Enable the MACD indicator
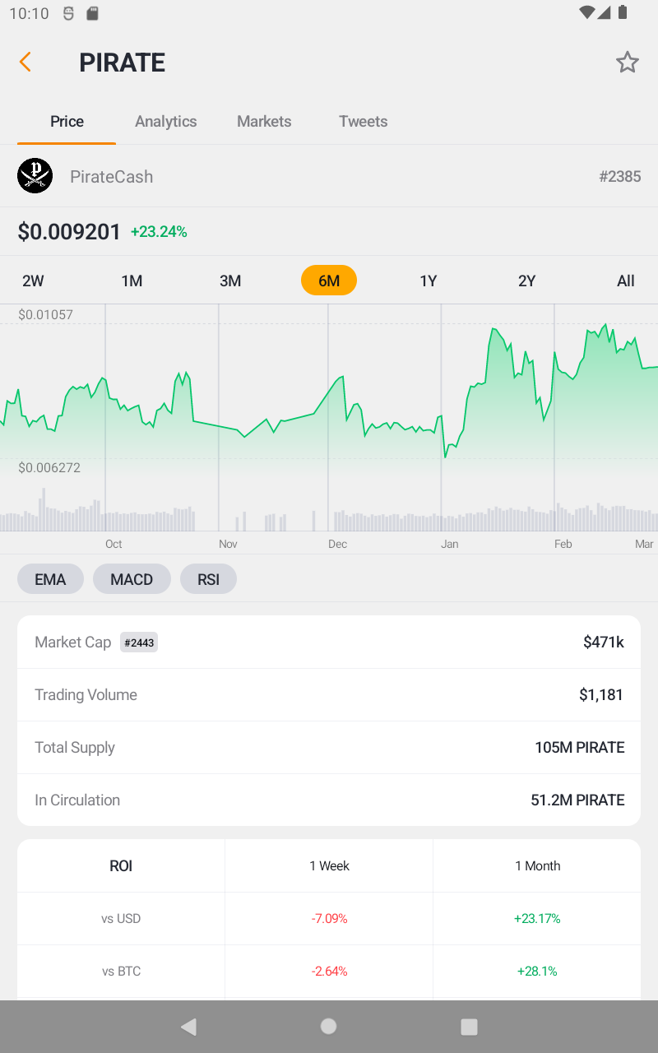Image resolution: width=658 pixels, height=1053 pixels. [132, 578]
